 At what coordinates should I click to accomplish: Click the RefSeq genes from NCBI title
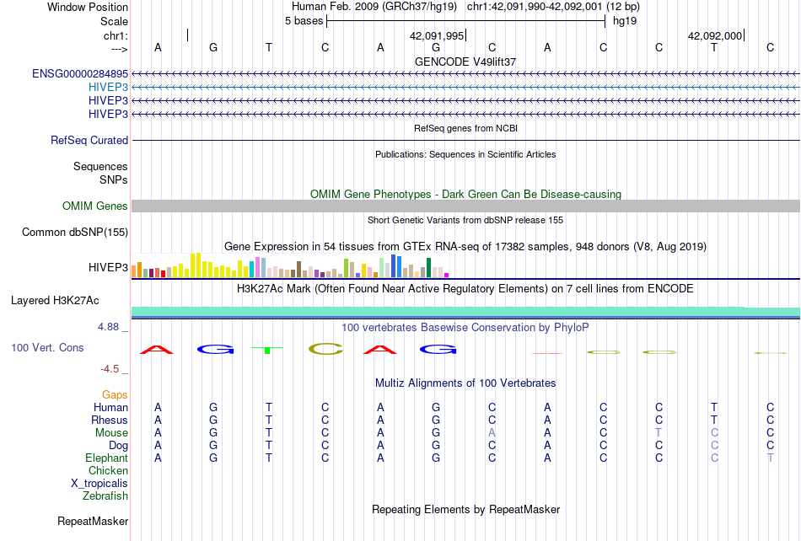click(x=466, y=128)
